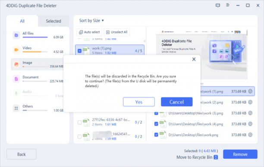
Task: Click magnifier icon for work (4).png row
Action: tap(250, 124)
